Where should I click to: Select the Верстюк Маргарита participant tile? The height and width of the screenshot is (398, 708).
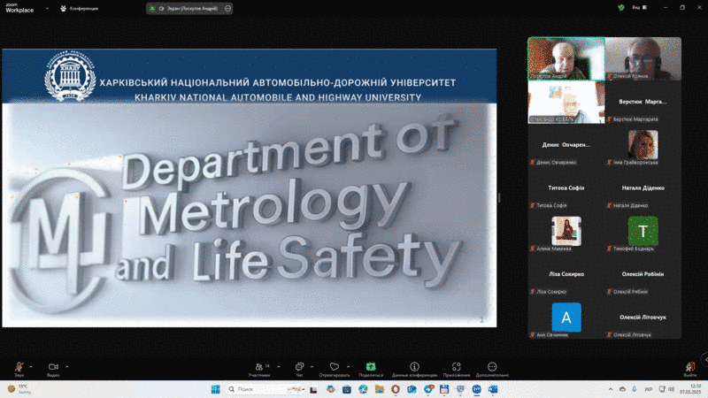[x=643, y=102]
